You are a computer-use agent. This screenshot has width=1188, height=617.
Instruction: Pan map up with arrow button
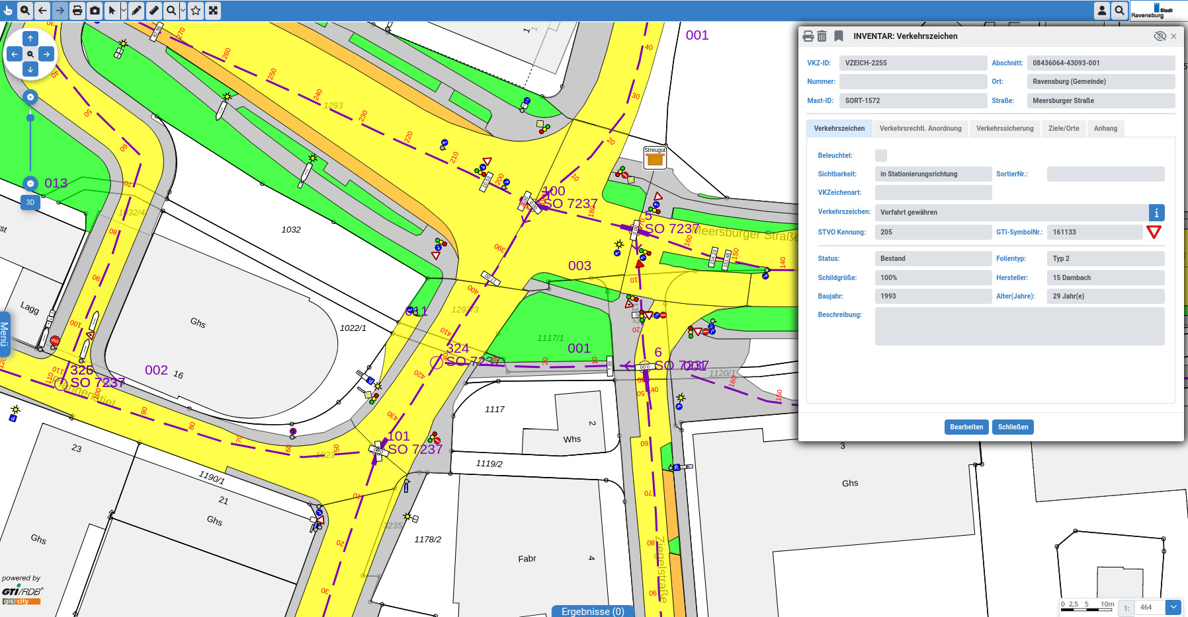click(30, 39)
